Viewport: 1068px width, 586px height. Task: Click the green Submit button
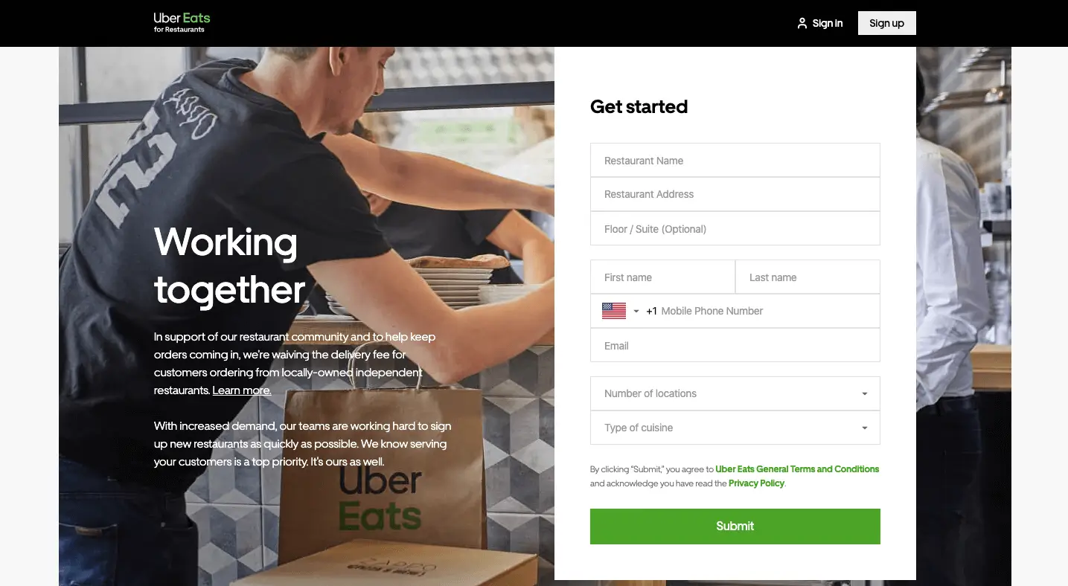click(x=735, y=527)
